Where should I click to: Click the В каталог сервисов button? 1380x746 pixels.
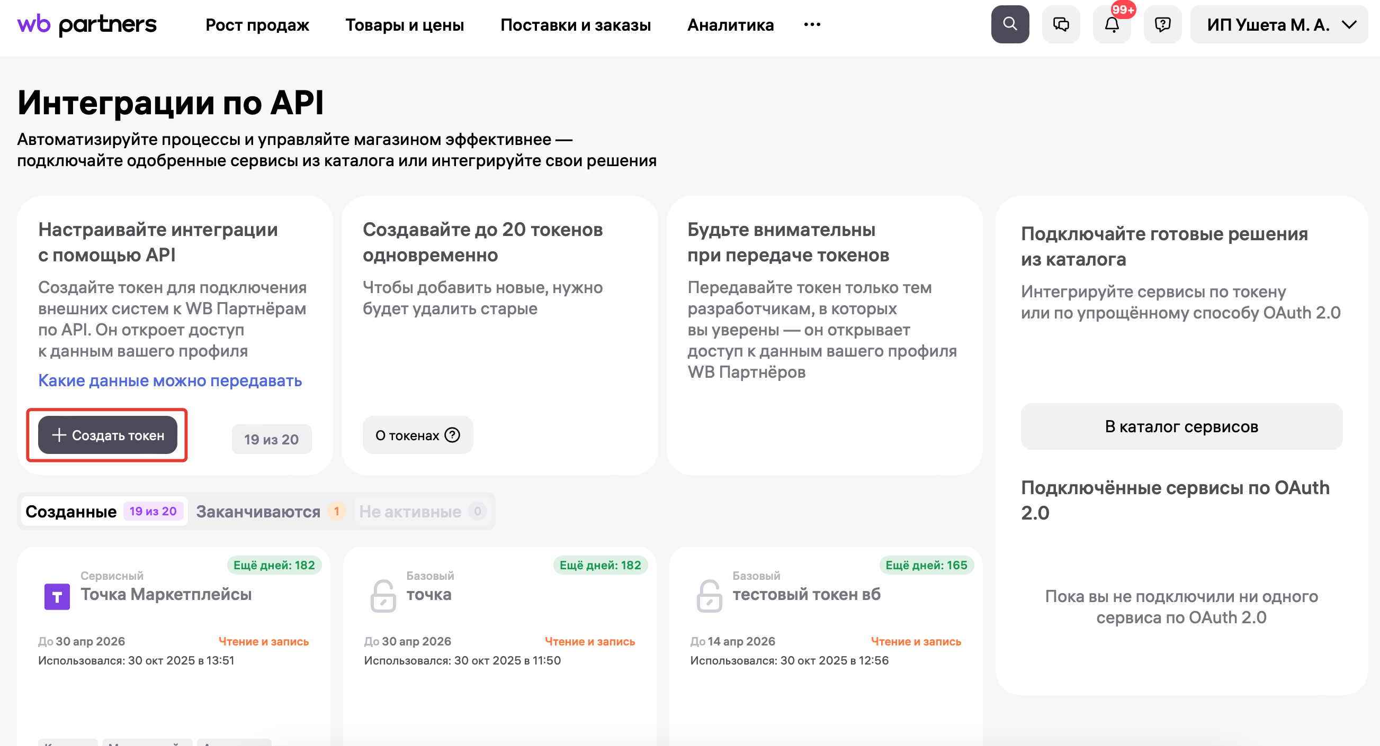pos(1181,426)
